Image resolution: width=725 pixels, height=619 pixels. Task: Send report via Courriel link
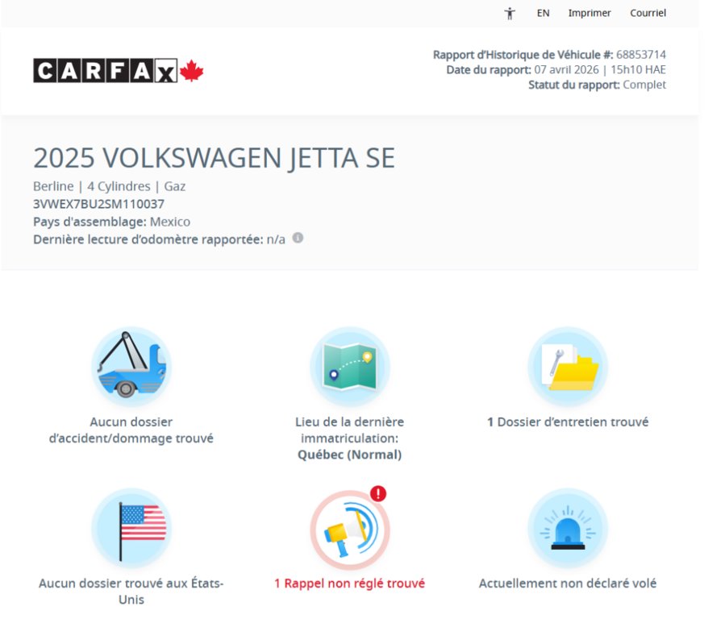[x=648, y=13]
